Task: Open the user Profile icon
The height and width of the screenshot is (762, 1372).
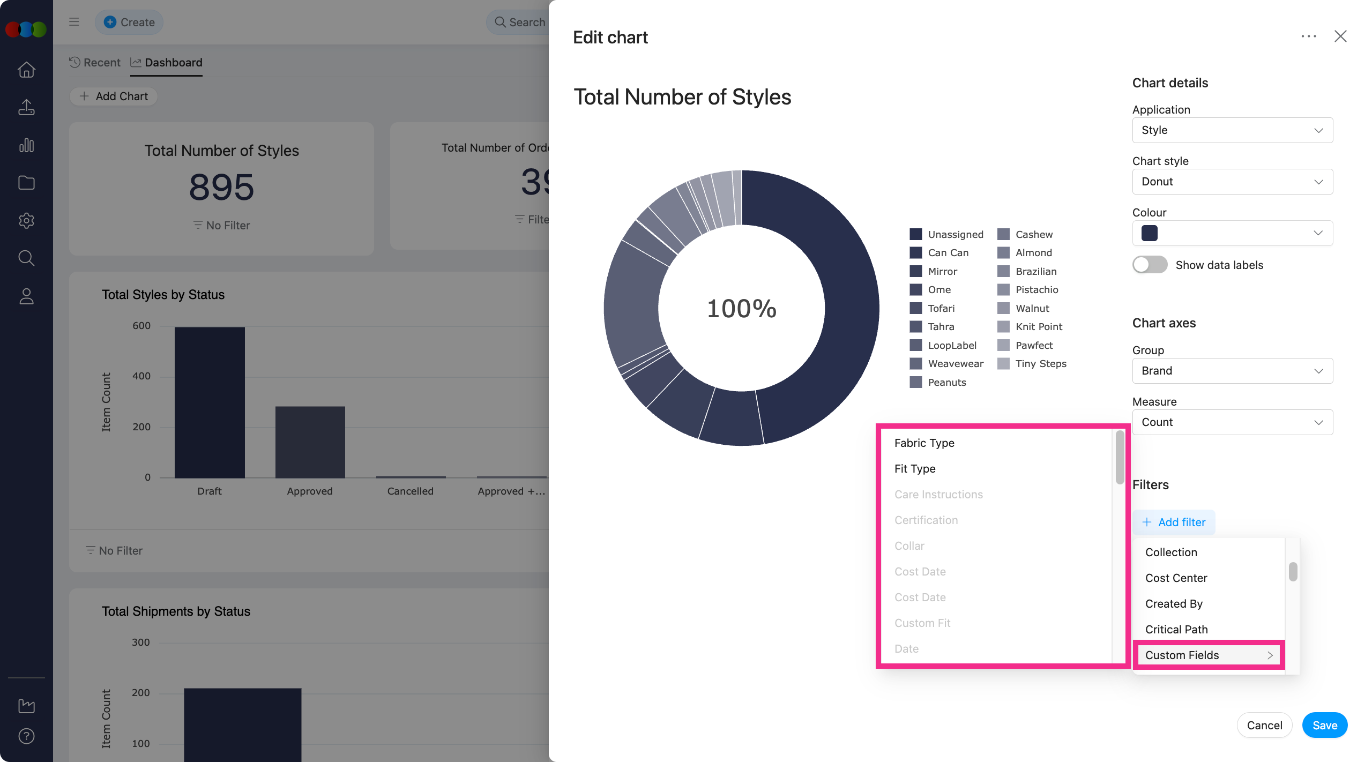Action: click(x=26, y=296)
